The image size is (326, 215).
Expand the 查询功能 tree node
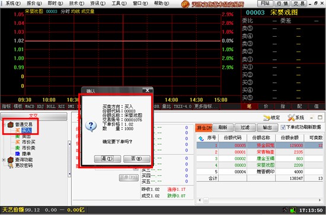point(4,160)
